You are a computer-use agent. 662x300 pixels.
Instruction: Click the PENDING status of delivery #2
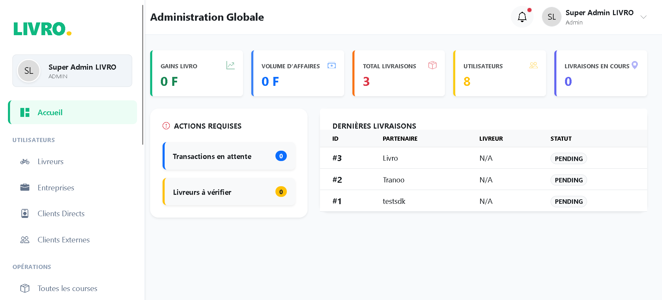[x=568, y=180]
